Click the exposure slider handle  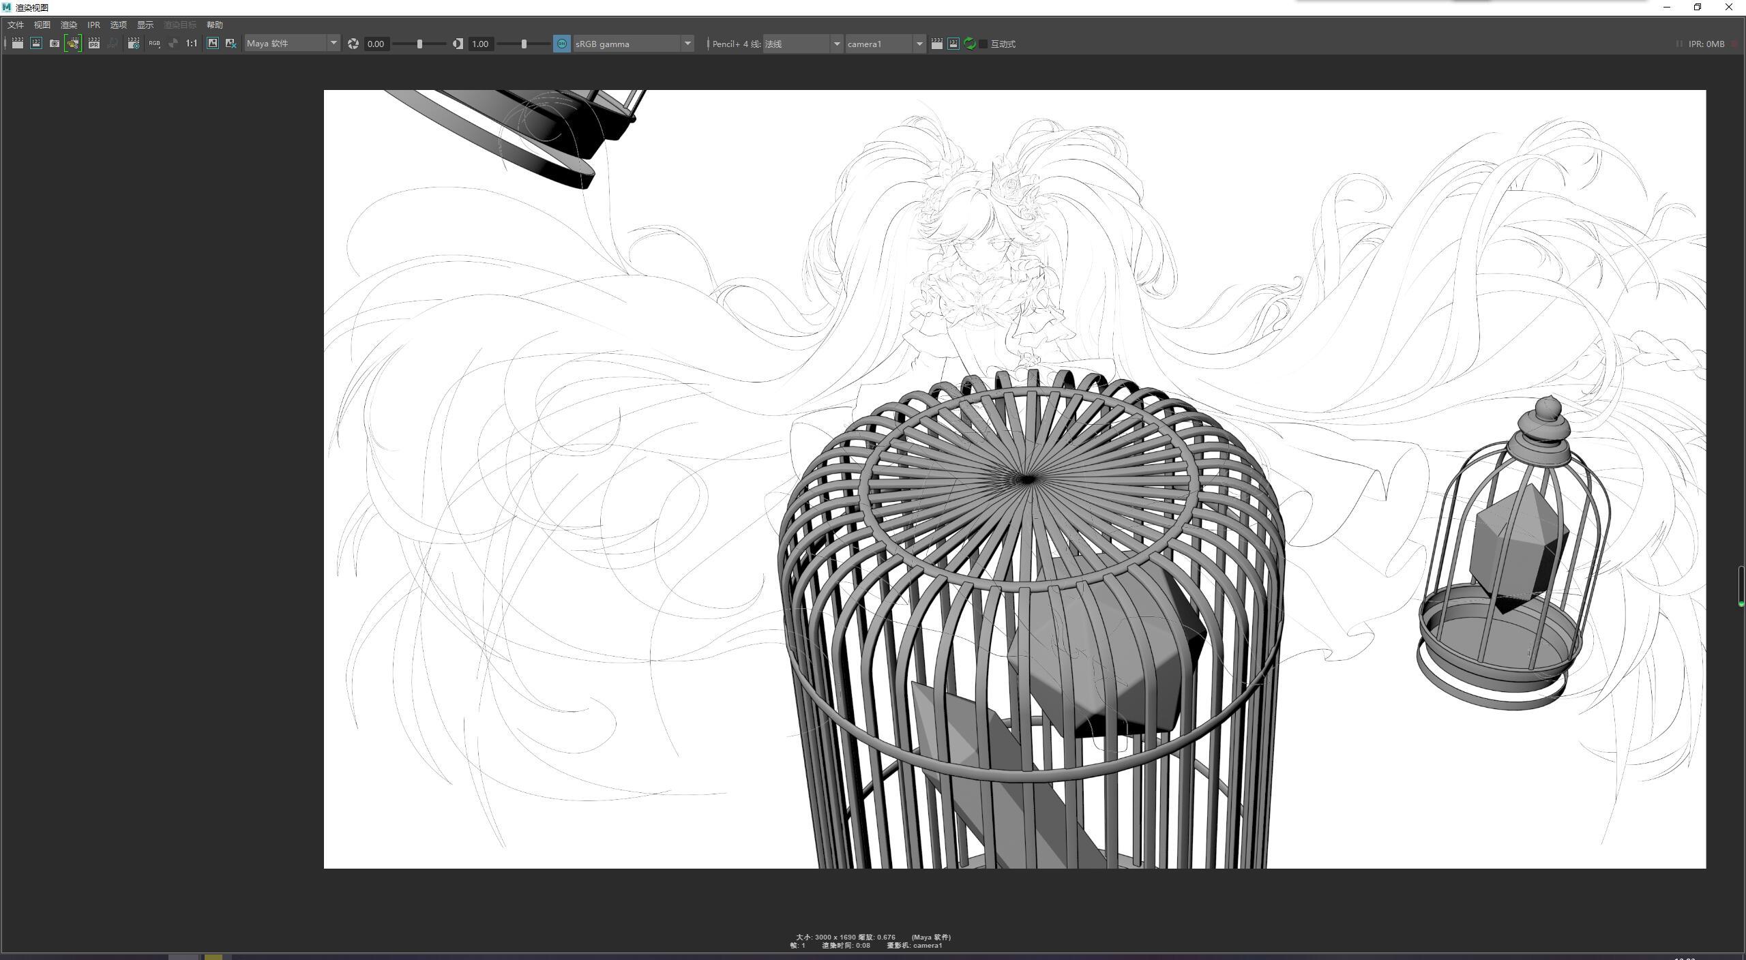tap(419, 44)
